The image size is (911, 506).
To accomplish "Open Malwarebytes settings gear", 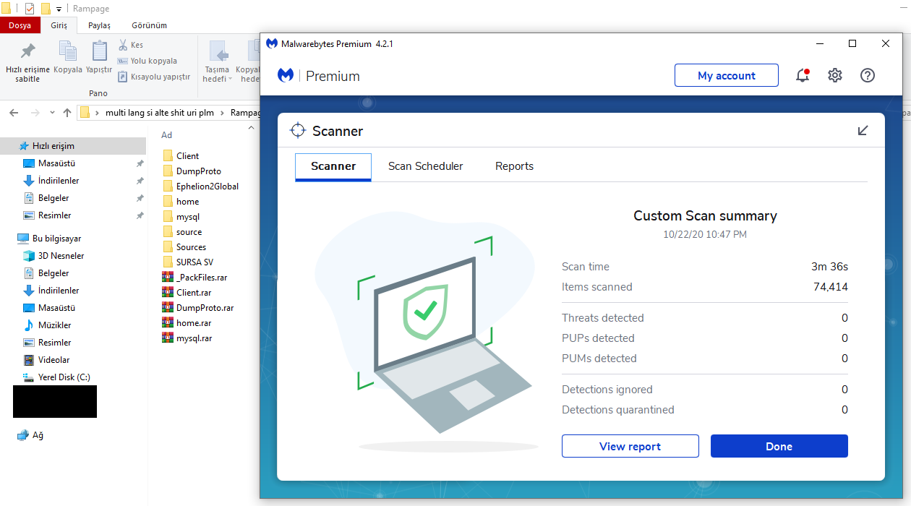I will point(835,75).
